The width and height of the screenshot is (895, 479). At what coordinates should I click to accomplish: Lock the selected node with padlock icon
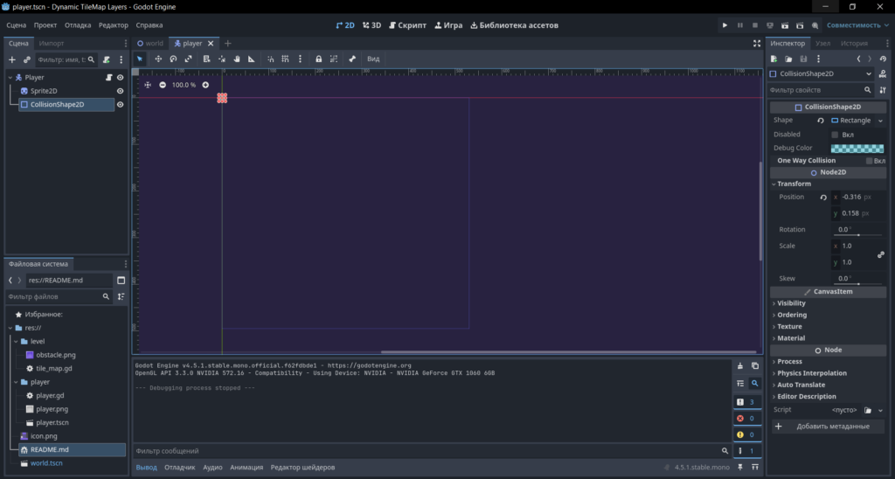[x=318, y=59]
